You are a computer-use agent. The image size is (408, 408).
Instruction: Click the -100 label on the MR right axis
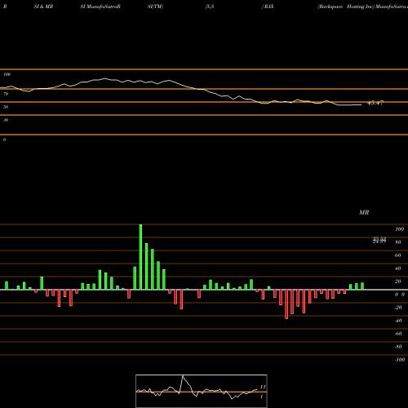pyautogui.click(x=400, y=360)
